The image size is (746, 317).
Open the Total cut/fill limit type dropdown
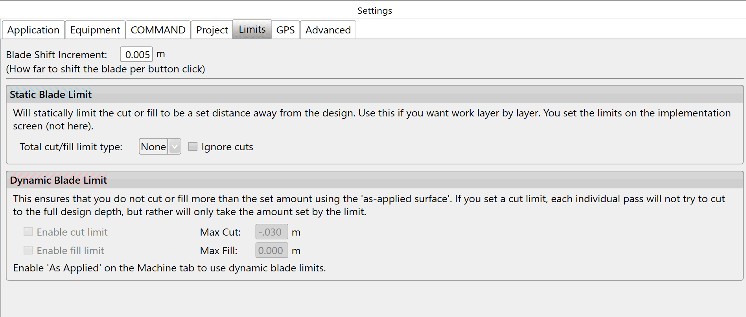coord(160,147)
